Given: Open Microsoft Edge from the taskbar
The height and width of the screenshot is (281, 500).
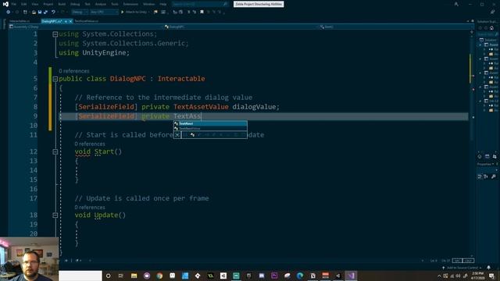Looking at the screenshot, I should tap(300, 276).
